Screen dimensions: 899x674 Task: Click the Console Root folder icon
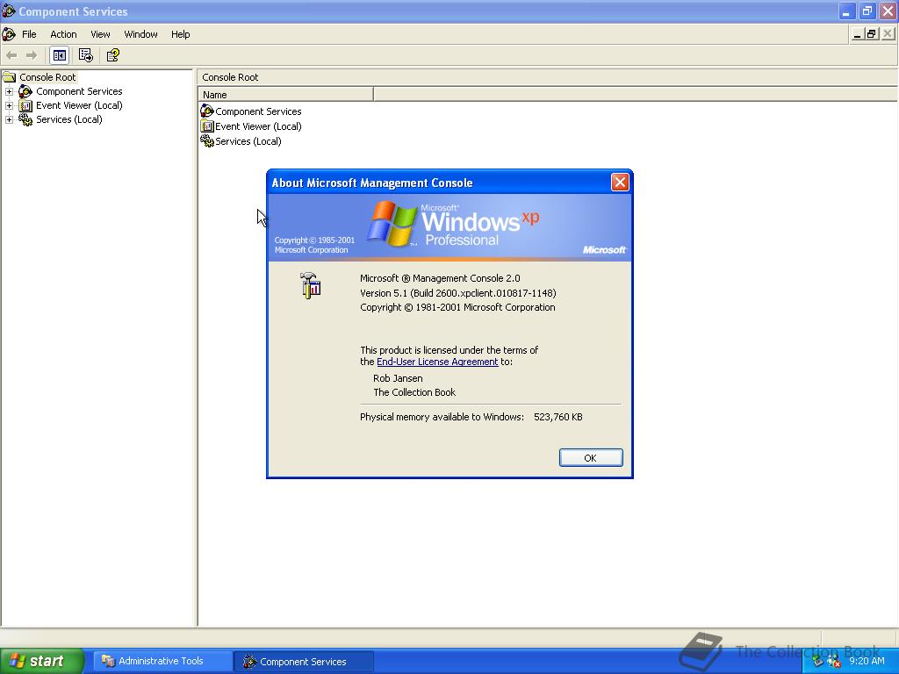(x=9, y=77)
